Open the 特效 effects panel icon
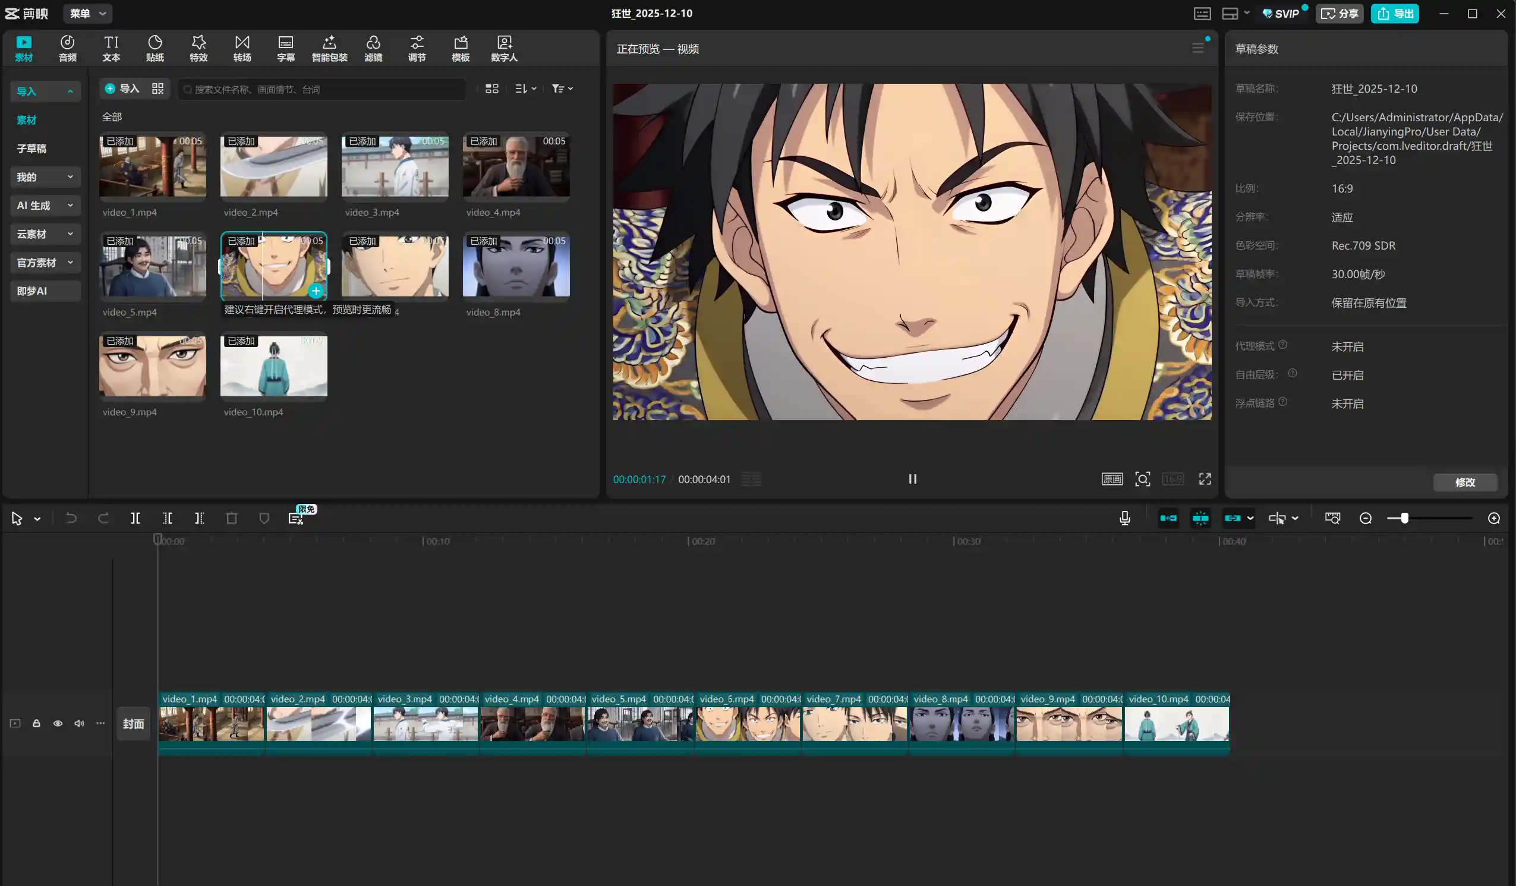This screenshot has width=1516, height=886. (198, 48)
